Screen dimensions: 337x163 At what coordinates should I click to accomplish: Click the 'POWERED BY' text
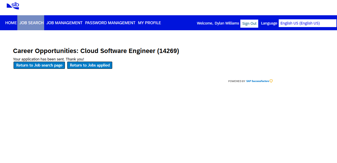click(x=237, y=81)
